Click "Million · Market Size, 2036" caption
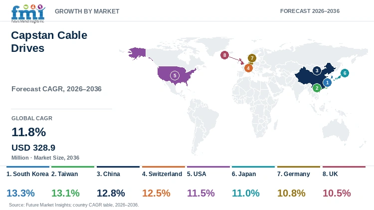Viewport: 374px width, 210px height. [x=45, y=158]
